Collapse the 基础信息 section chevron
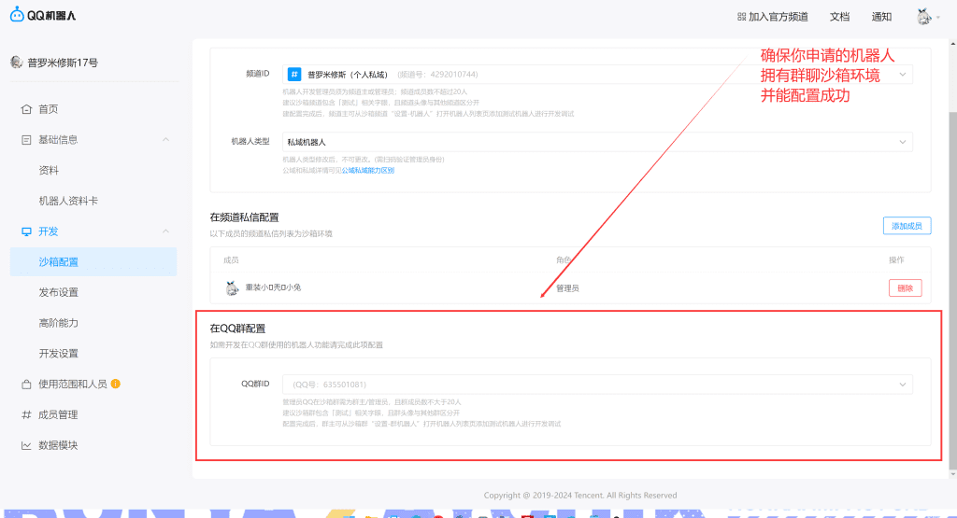Viewport: 957px width, 518px height. pos(165,140)
